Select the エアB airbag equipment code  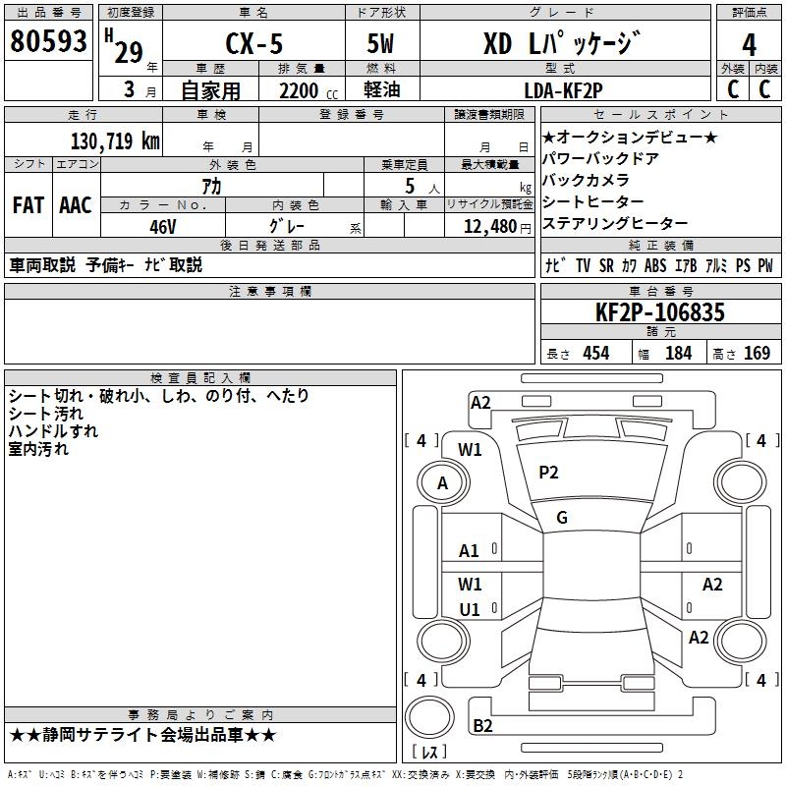tap(686, 265)
